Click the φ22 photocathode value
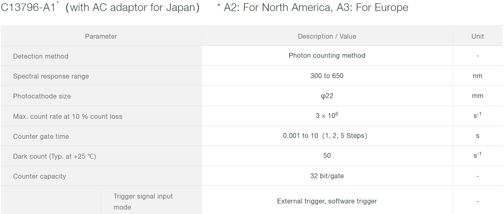Screen dimensions: 504x214 click(x=327, y=96)
